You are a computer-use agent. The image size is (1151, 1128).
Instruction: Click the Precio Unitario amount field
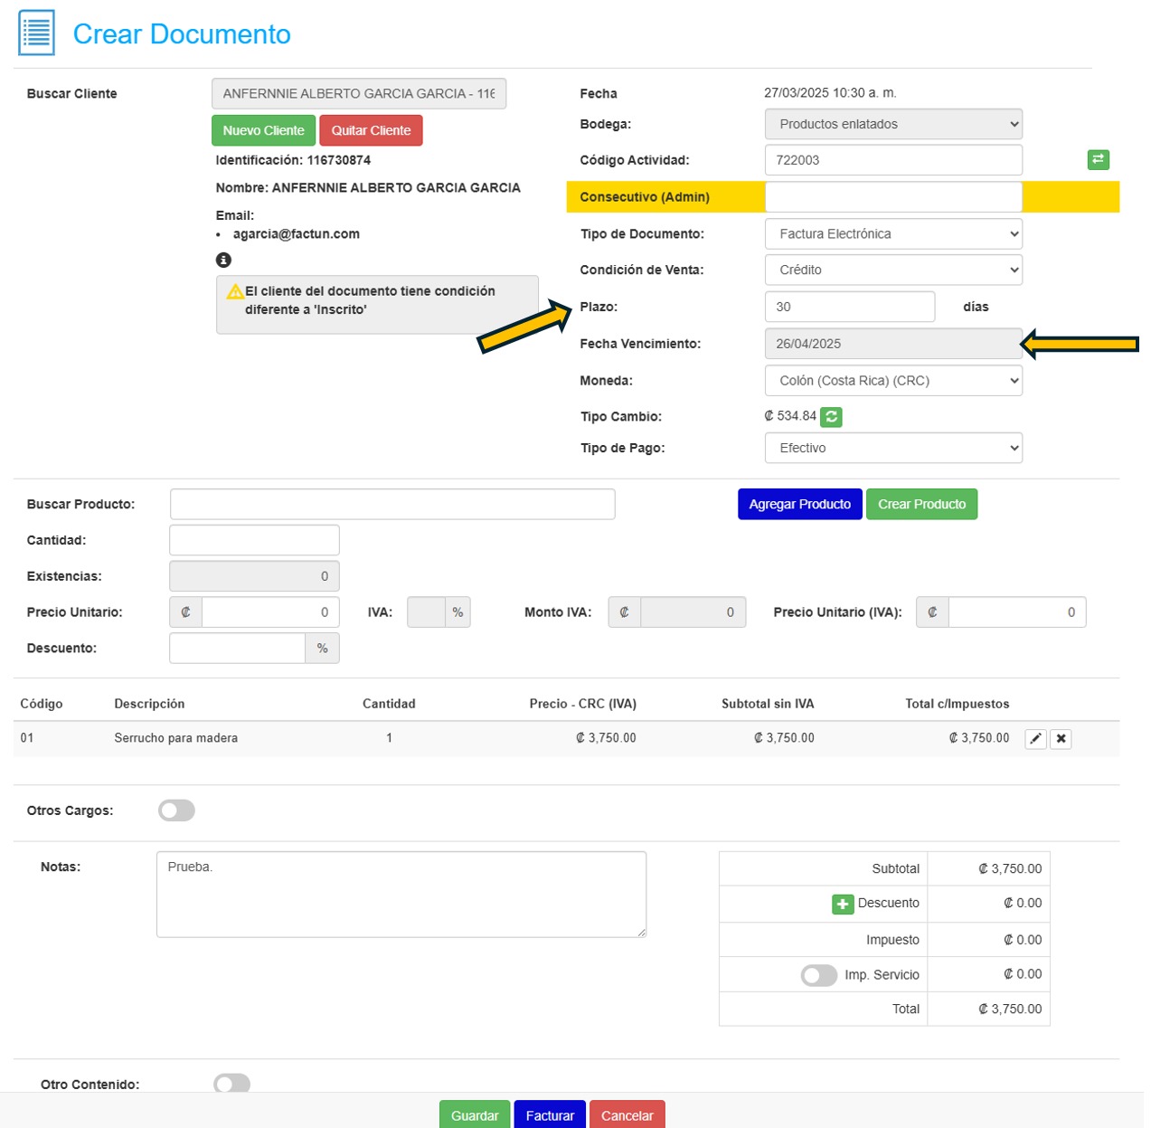point(270,612)
